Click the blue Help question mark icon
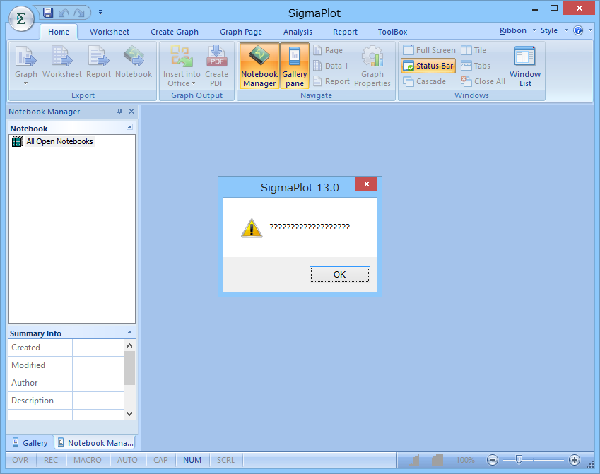The image size is (600, 474). [x=578, y=30]
